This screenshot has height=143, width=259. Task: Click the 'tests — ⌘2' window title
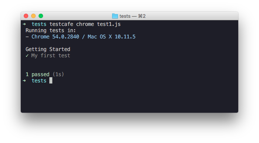coord(132,16)
